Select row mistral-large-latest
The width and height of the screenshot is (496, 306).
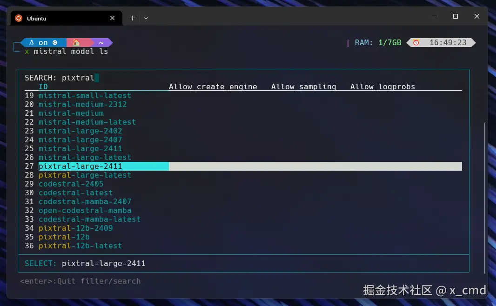tap(243, 158)
